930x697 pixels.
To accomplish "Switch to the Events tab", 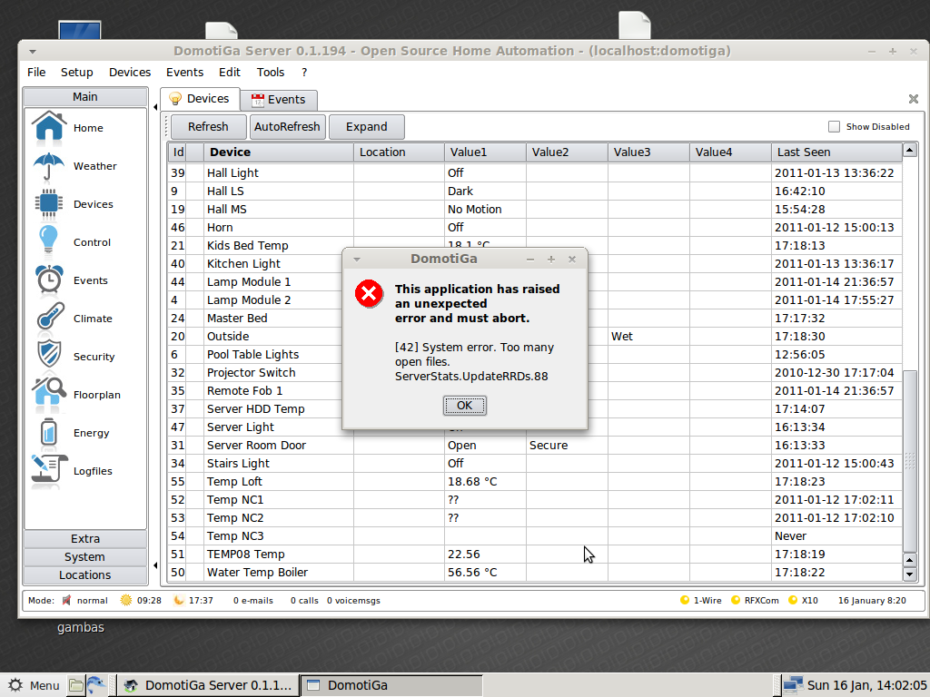I will click(x=278, y=100).
